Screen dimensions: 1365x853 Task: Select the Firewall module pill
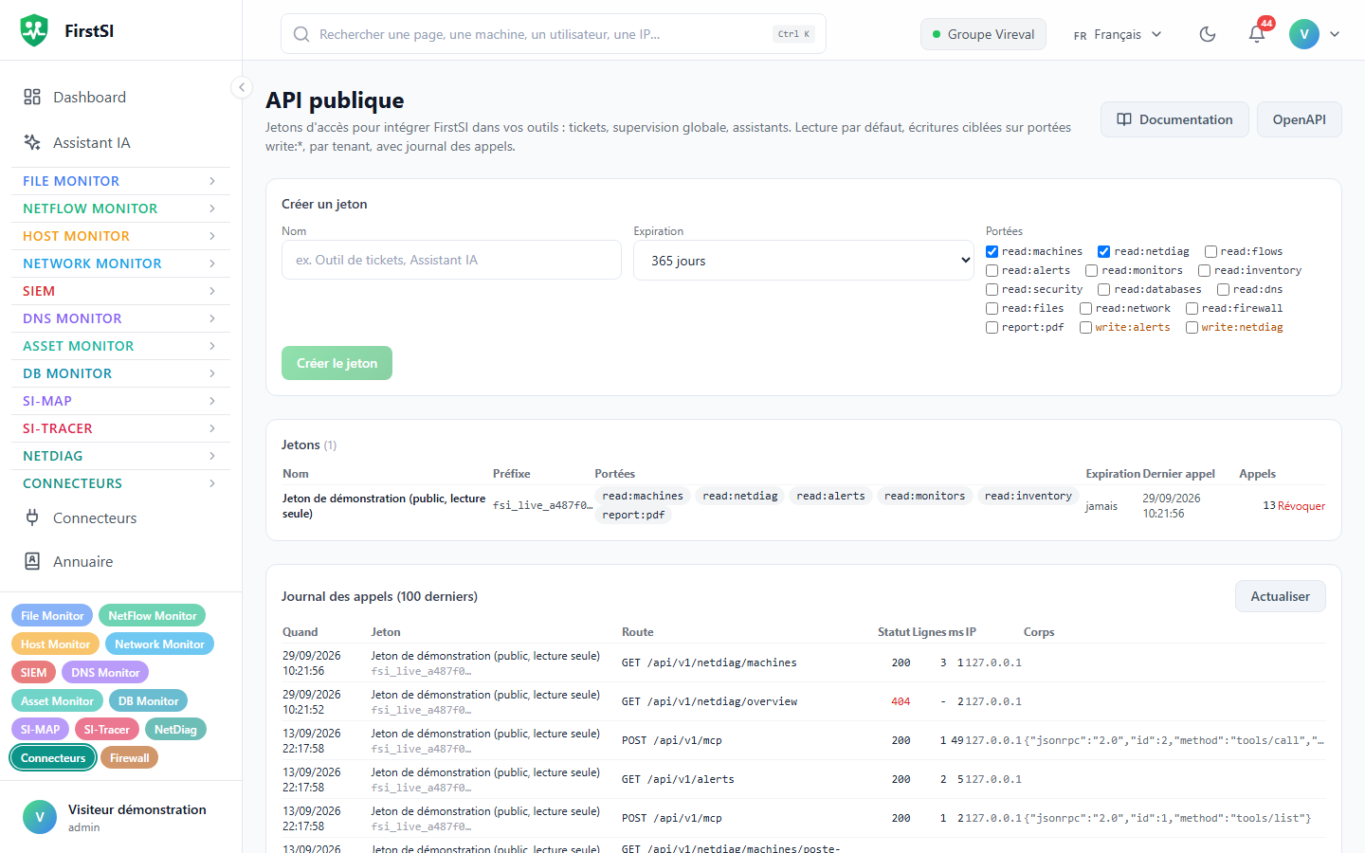(x=130, y=757)
